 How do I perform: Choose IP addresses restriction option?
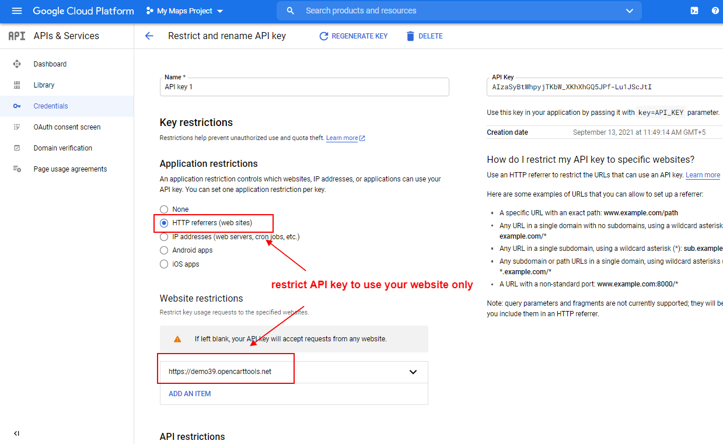(x=164, y=237)
